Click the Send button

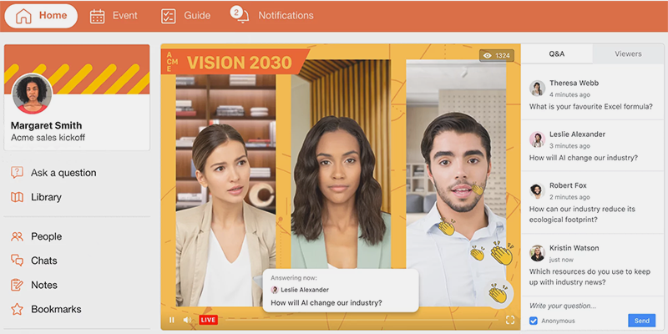pos(641,321)
